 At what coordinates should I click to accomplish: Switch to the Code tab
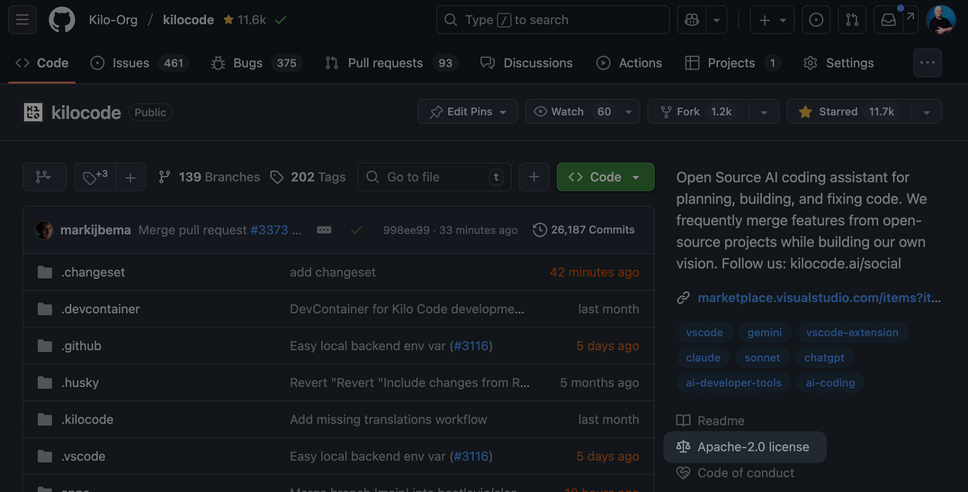(x=42, y=63)
